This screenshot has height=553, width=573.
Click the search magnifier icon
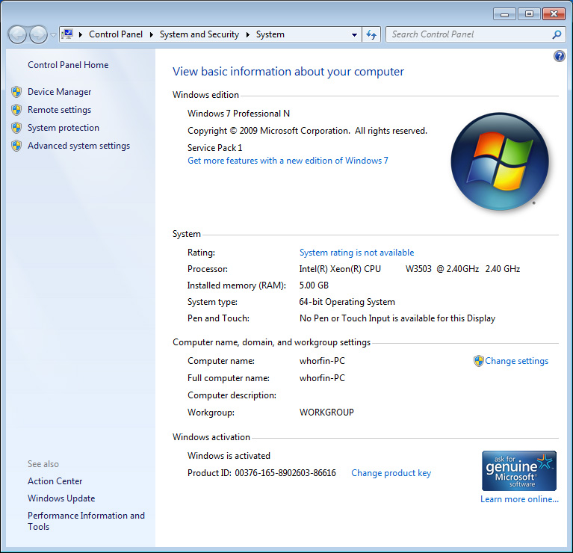click(x=557, y=34)
